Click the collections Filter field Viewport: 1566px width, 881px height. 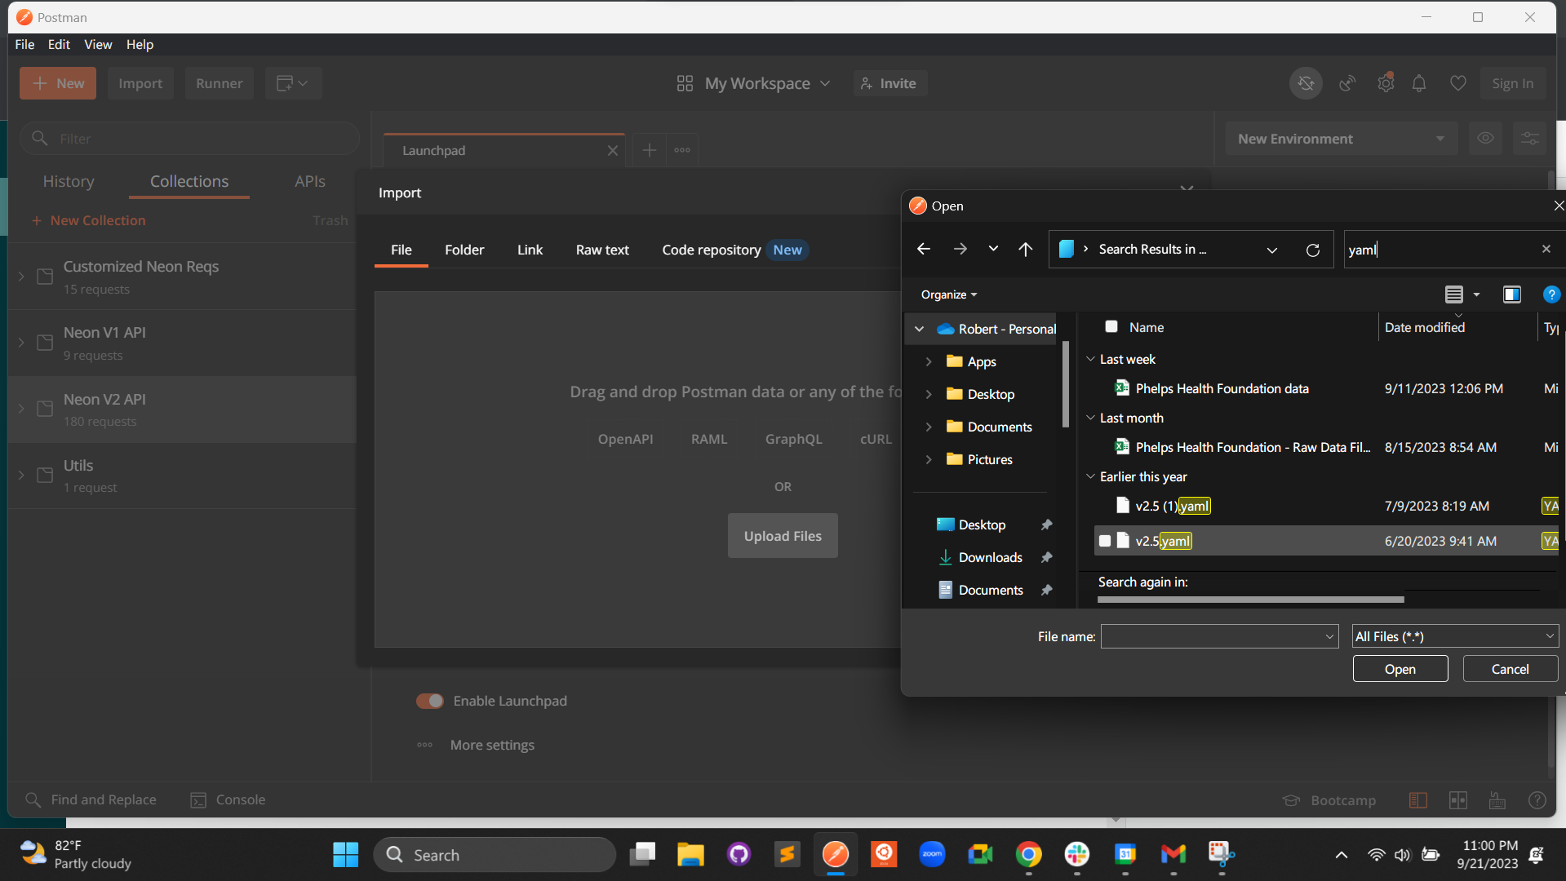coord(189,139)
